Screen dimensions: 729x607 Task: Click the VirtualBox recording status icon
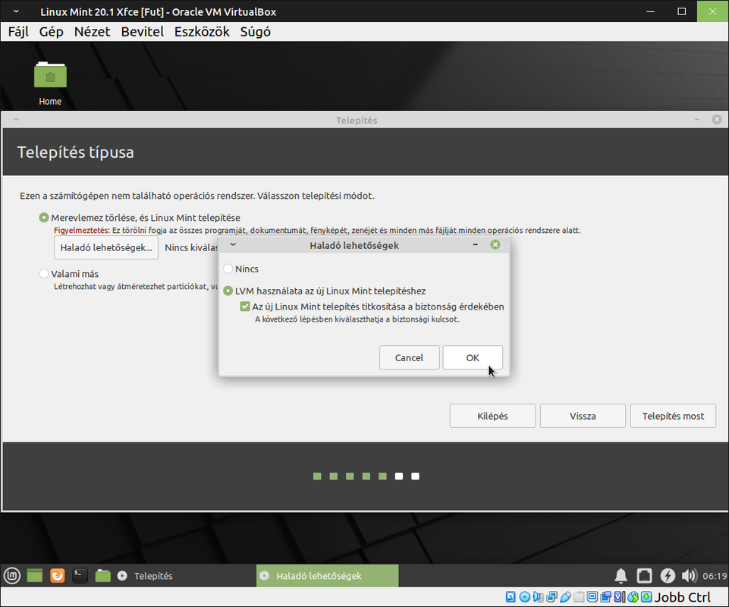606,597
